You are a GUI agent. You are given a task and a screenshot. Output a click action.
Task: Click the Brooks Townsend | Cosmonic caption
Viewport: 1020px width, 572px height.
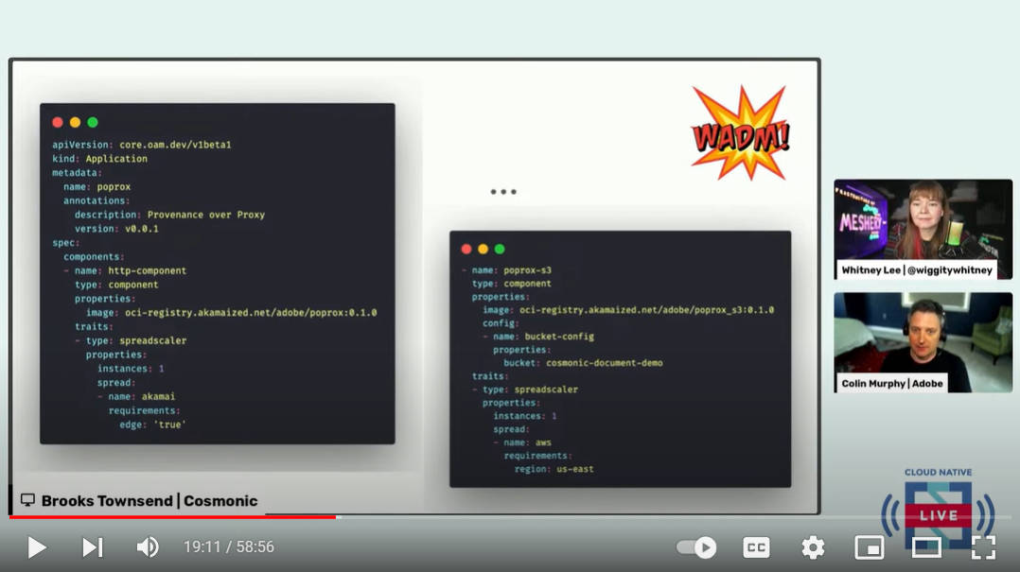tap(139, 500)
